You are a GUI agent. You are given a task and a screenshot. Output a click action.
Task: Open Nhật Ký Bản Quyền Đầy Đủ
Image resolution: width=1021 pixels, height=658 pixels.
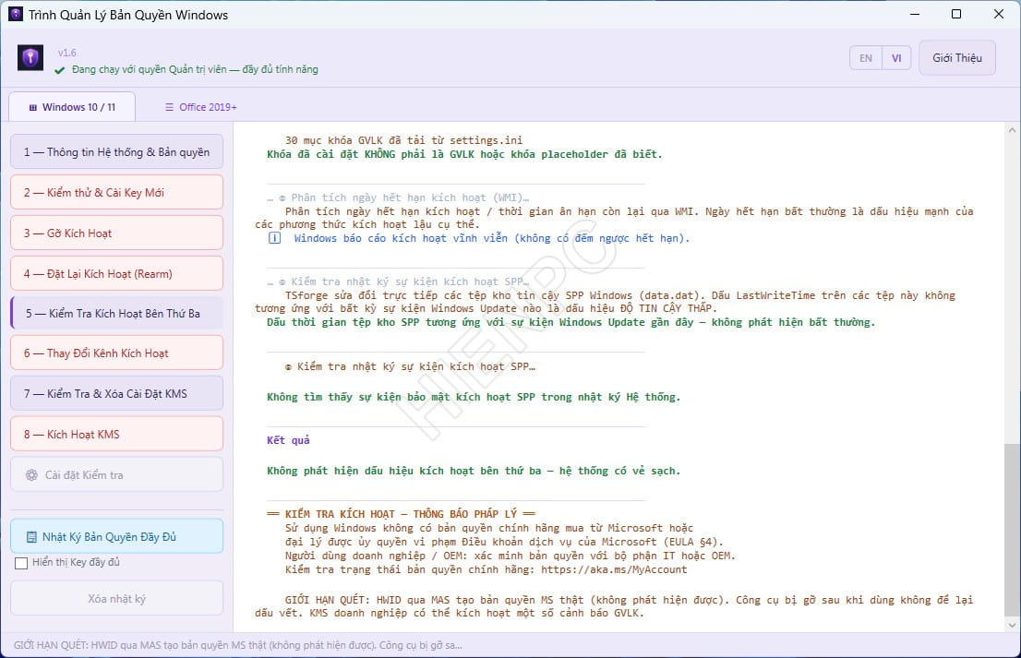(x=116, y=536)
